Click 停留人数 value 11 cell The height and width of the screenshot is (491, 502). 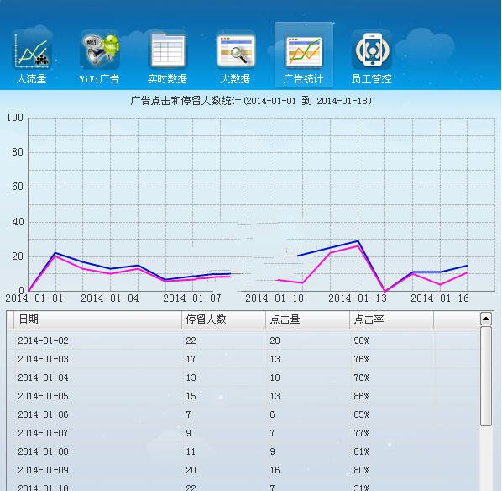pos(191,451)
